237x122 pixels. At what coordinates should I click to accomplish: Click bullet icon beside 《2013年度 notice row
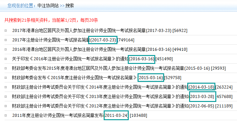(6, 96)
